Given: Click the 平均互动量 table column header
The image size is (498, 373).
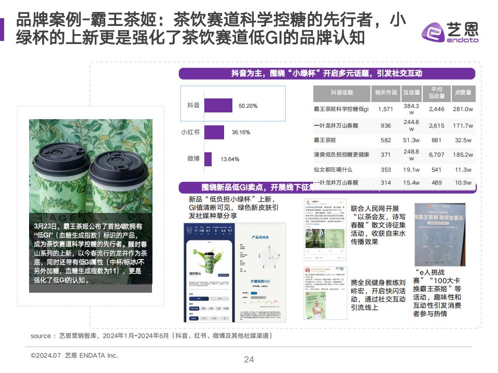Looking at the screenshot, I should (437, 93).
